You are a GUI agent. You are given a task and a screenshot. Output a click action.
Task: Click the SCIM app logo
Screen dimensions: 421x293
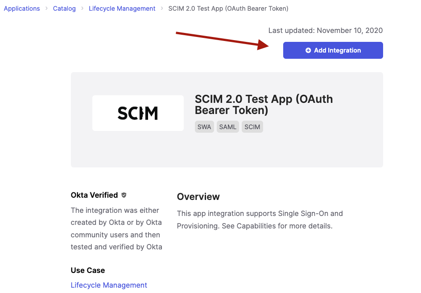[x=137, y=113]
